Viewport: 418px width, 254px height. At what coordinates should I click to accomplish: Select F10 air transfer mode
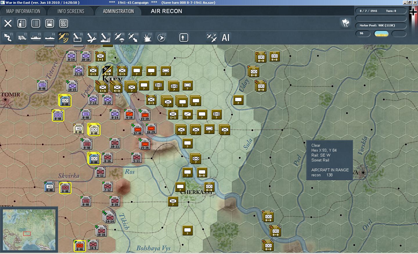(x=133, y=37)
